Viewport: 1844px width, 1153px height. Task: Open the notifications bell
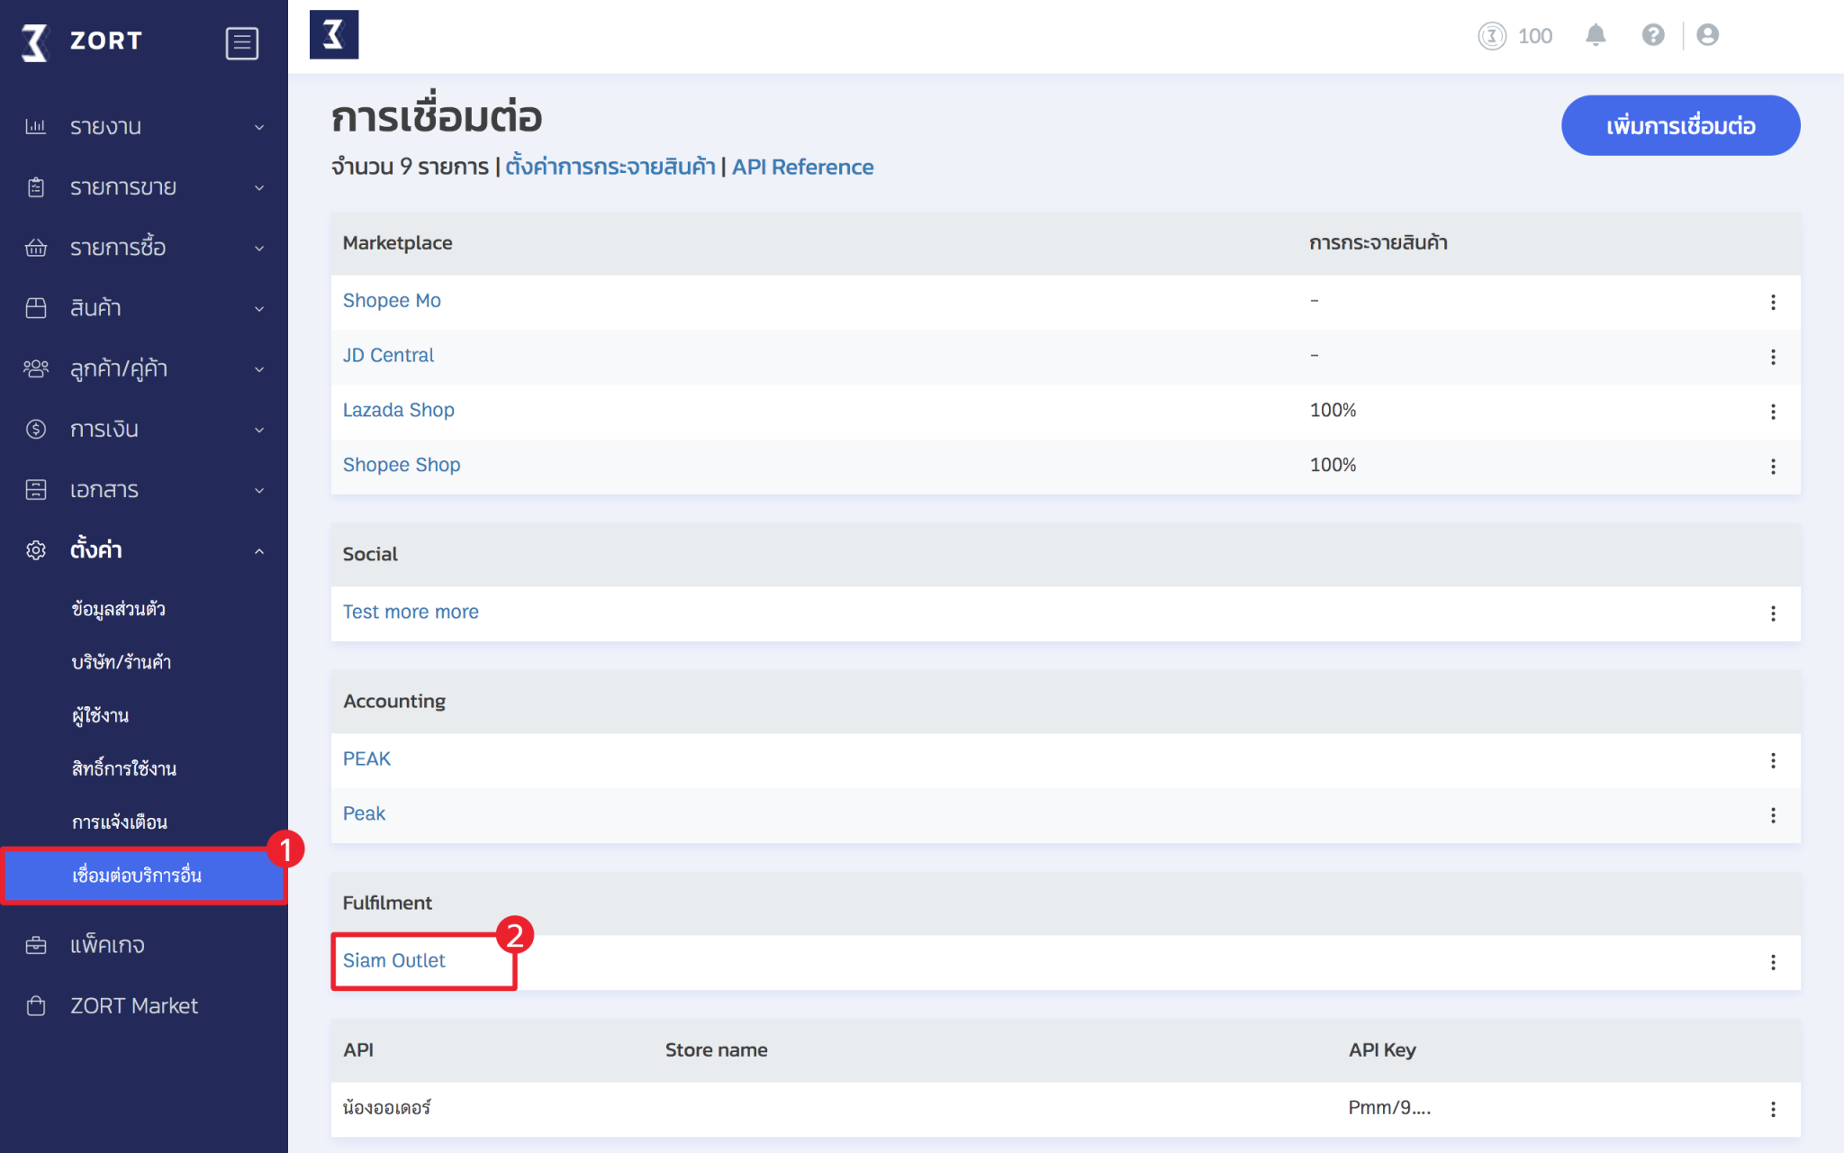point(1595,35)
